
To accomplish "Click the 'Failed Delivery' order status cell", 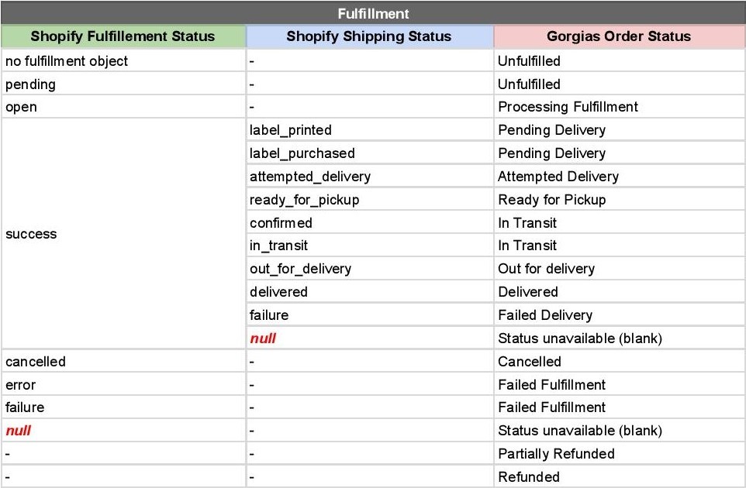I will click(x=620, y=315).
